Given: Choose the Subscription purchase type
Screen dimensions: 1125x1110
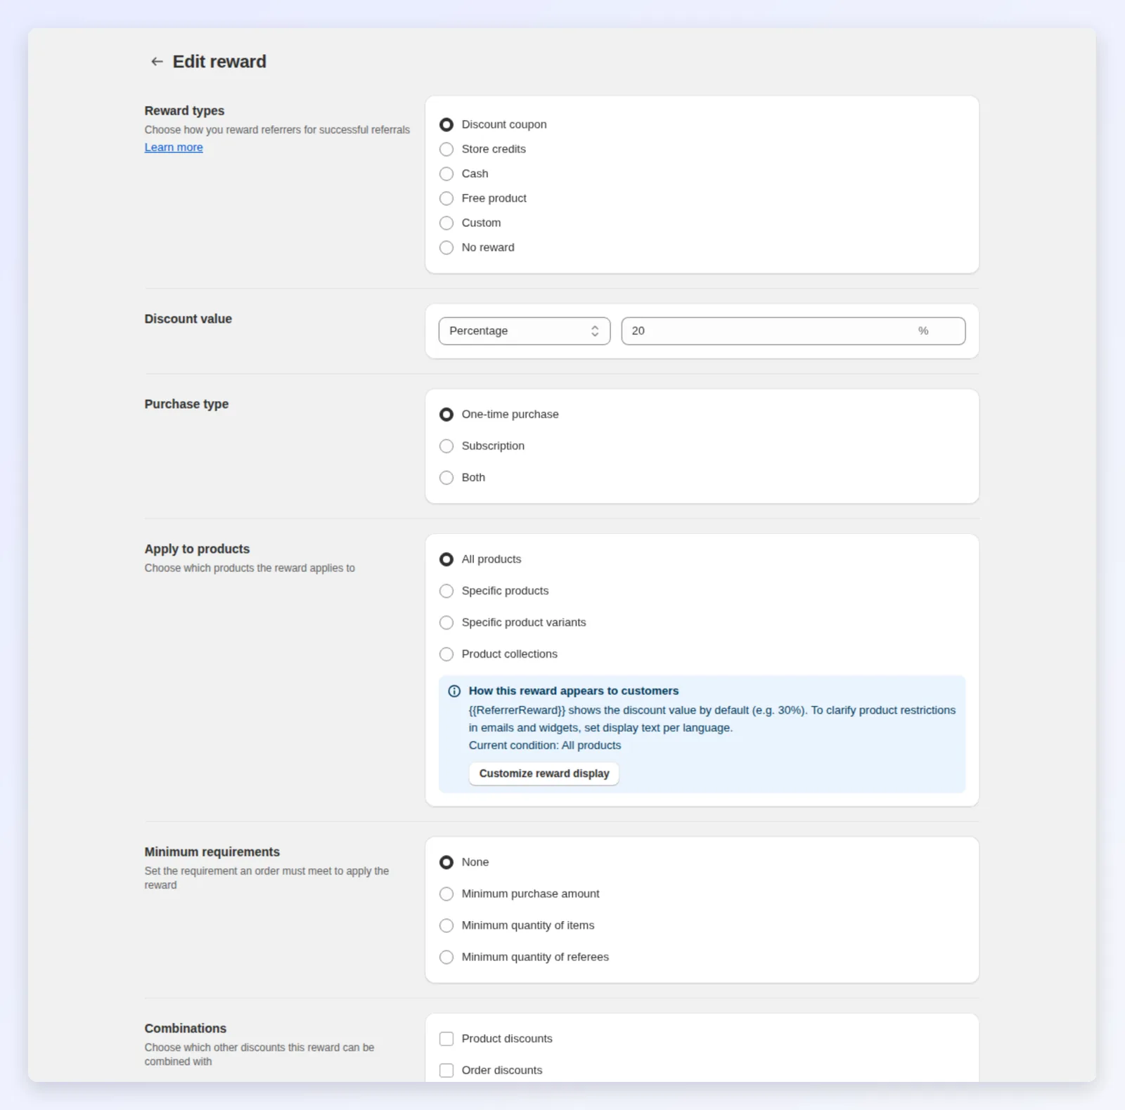Looking at the screenshot, I should pyautogui.click(x=446, y=446).
